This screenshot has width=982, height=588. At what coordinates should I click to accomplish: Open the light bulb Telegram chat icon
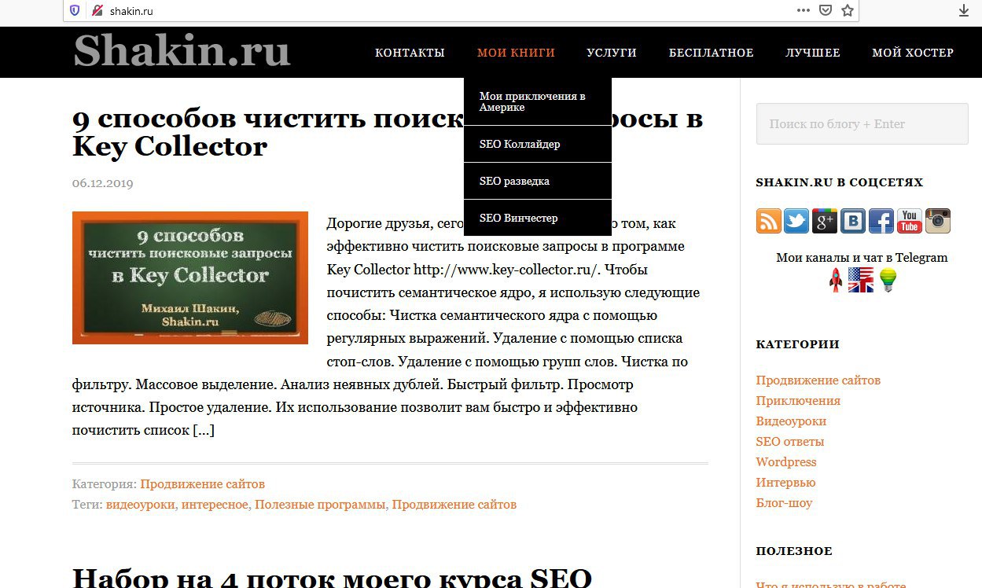pyautogui.click(x=888, y=280)
